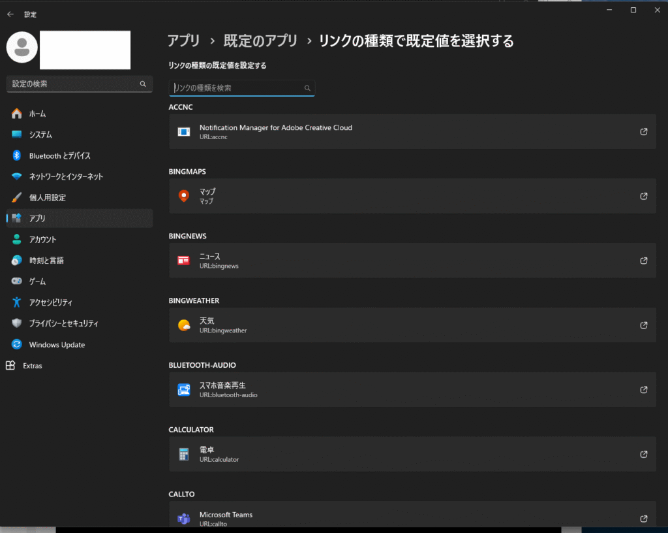The height and width of the screenshot is (533, 668).
Task: Open external link icon for CALLTO row
Action: pos(644,519)
